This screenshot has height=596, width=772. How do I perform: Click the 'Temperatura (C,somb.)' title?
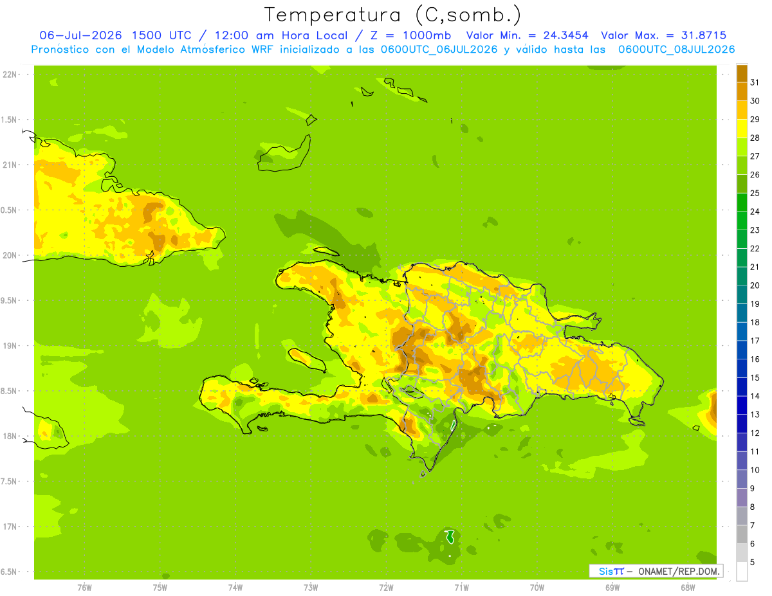[392, 14]
